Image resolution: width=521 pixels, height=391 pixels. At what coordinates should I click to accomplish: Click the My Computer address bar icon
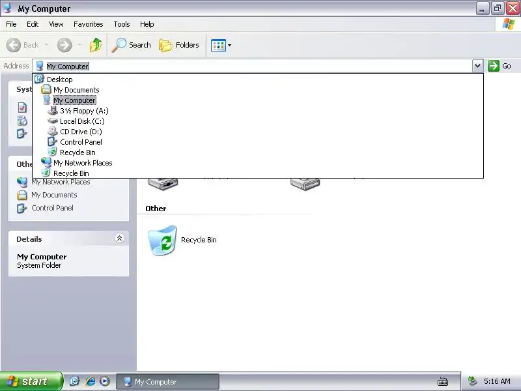pyautogui.click(x=40, y=66)
